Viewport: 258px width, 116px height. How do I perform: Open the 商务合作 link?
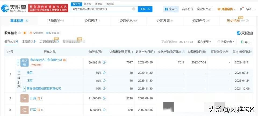tap(188, 9)
